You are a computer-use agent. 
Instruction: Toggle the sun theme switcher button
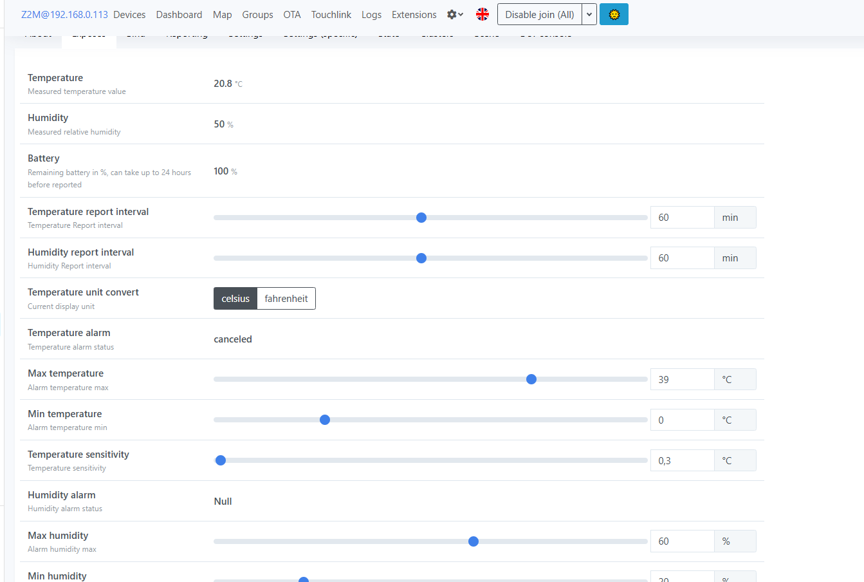click(614, 14)
